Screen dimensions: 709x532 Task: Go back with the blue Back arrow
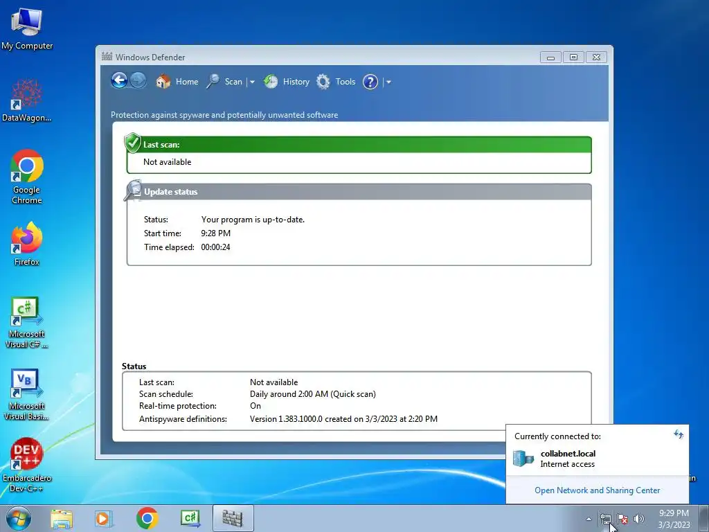pos(119,81)
